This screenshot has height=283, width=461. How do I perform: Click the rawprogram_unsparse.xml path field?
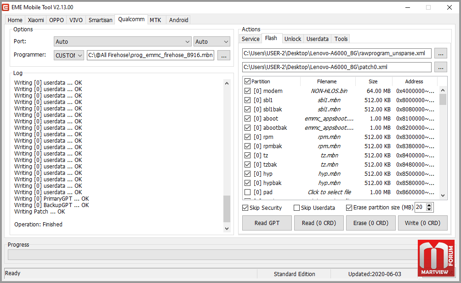[x=336, y=53]
